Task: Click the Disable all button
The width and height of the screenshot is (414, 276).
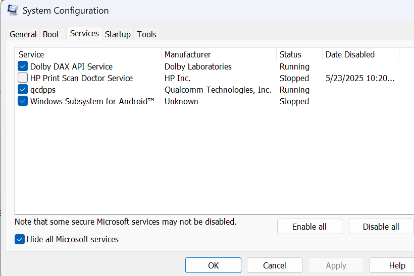Action: click(x=381, y=227)
